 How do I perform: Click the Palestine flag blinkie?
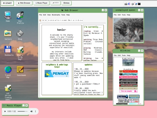tap(129, 86)
